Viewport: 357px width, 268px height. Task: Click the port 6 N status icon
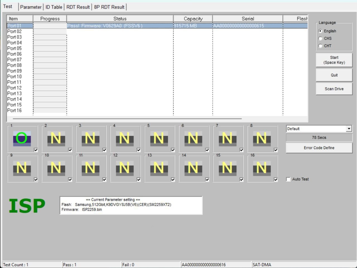193,138
